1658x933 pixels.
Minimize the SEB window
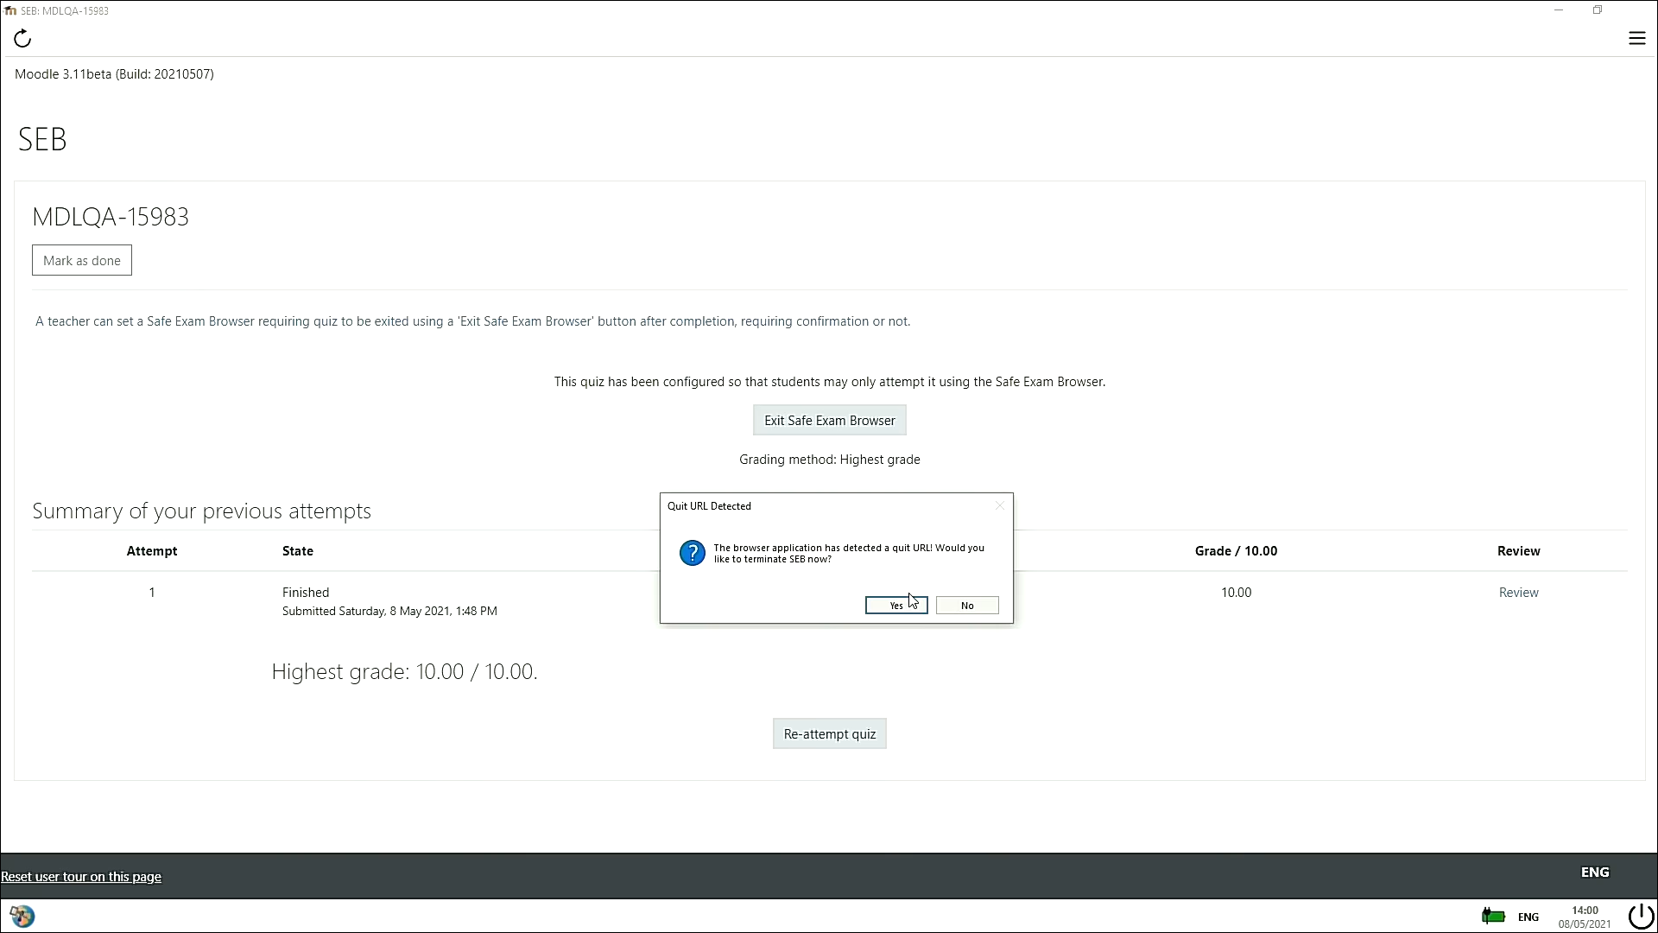[1559, 10]
